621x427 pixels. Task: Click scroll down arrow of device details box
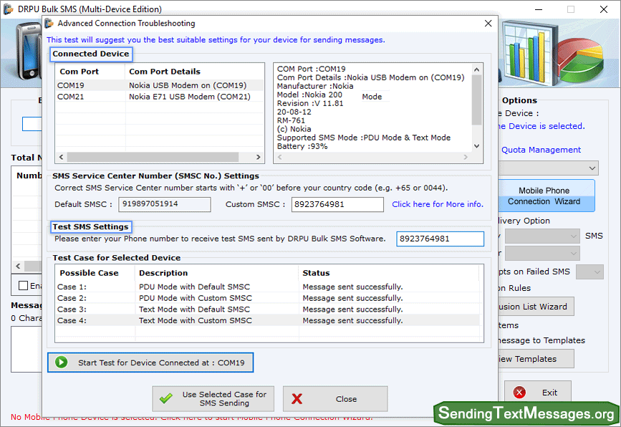point(477,146)
